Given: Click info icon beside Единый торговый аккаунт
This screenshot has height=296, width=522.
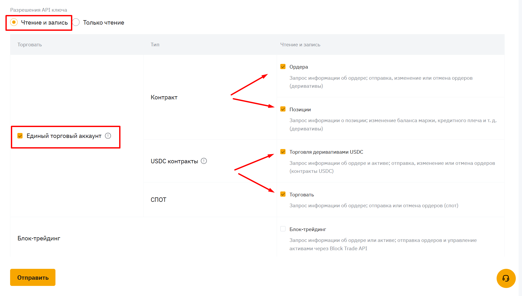Looking at the screenshot, I should tap(108, 136).
